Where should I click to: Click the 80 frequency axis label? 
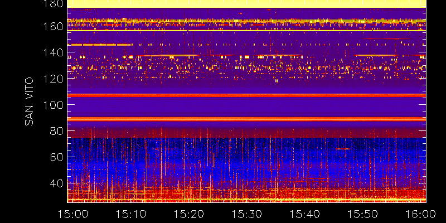coord(56,131)
